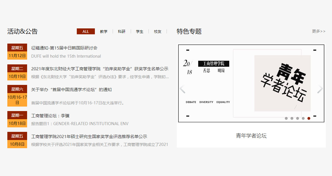The image size is (332, 176).
Task: Switch to the 教学 tab
Action: (x=104, y=31)
